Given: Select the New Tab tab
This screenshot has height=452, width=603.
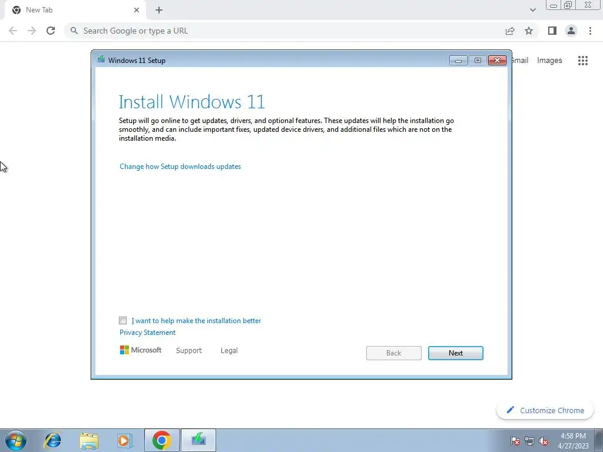Looking at the screenshot, I should (75, 10).
